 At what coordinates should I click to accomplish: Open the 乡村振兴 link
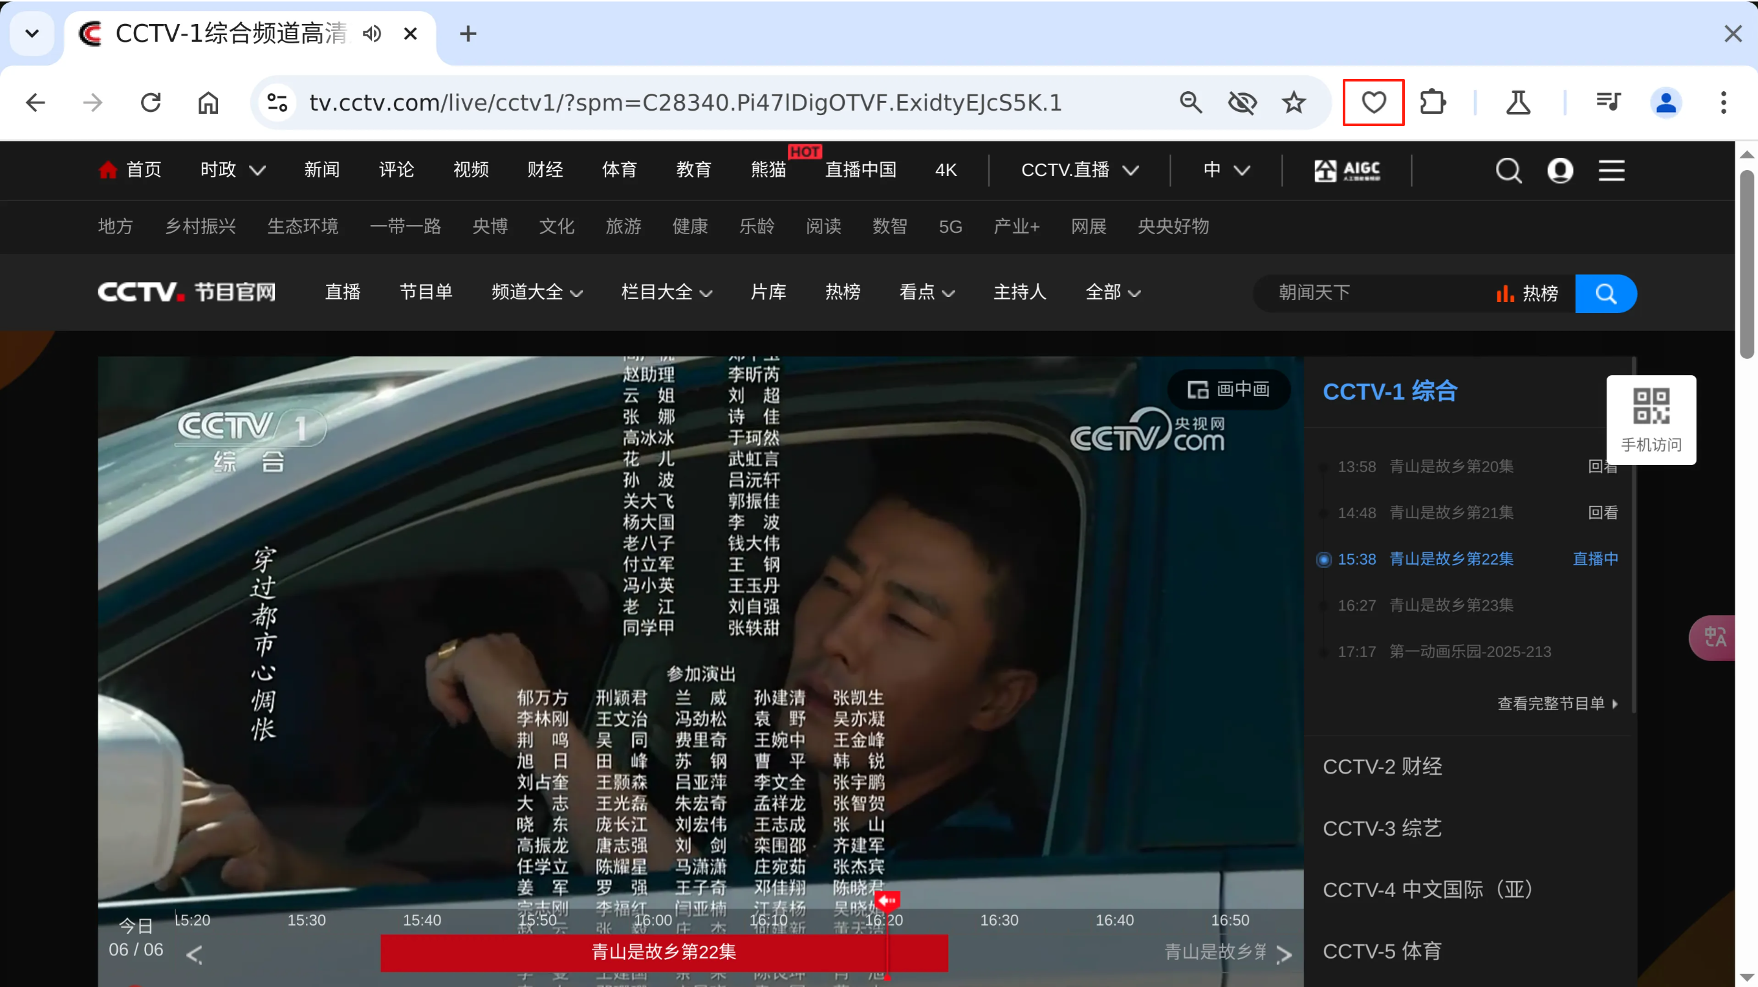[200, 226]
